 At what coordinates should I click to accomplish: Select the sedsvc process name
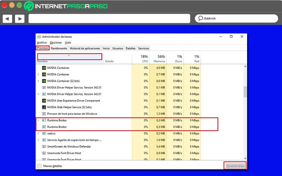[x=51, y=133]
